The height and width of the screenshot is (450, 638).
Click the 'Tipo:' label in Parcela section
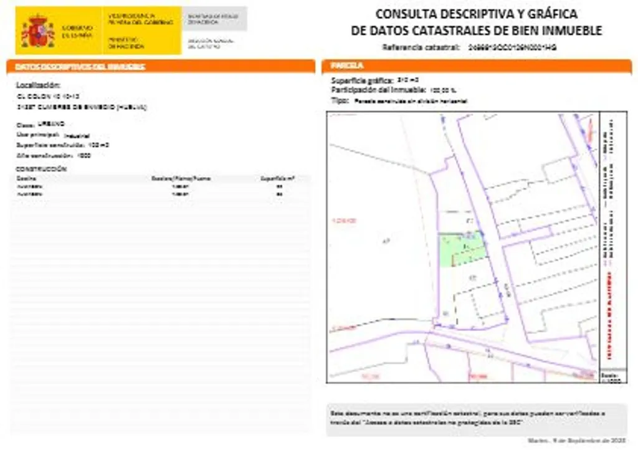(340, 100)
